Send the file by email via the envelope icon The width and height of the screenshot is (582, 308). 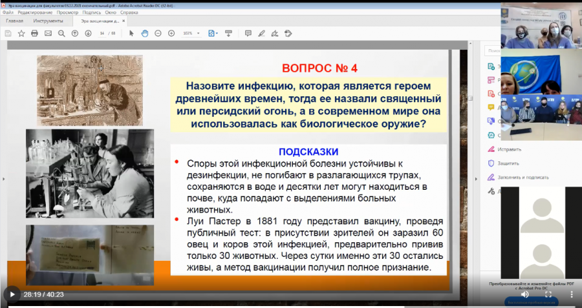(x=48, y=34)
